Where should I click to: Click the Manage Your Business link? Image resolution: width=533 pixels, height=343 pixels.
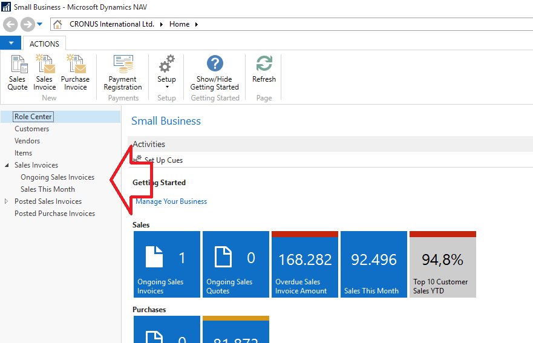171,201
